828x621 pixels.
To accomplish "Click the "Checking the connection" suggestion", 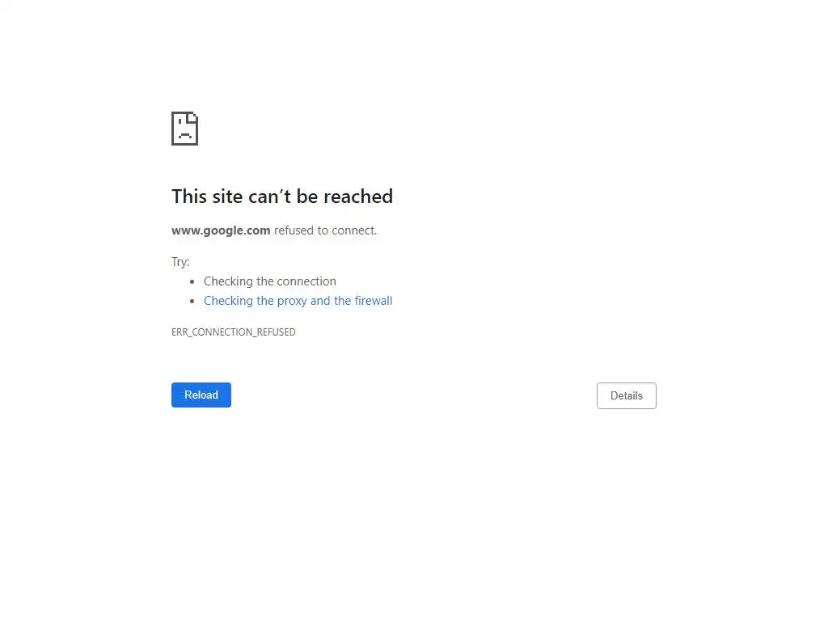I will click(x=270, y=281).
